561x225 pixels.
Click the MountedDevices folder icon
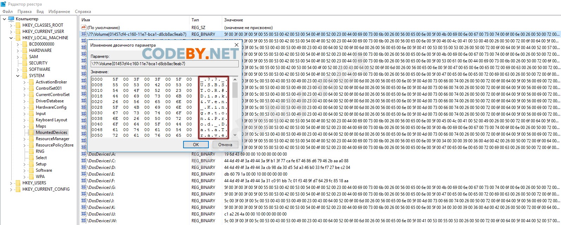point(31,132)
